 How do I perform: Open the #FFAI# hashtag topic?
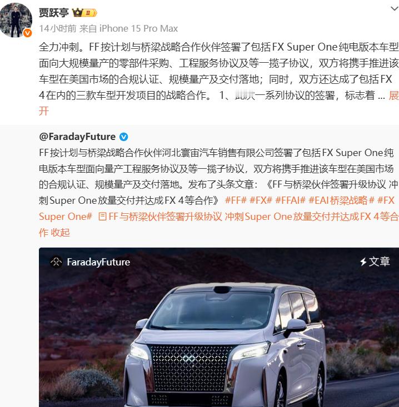click(290, 200)
